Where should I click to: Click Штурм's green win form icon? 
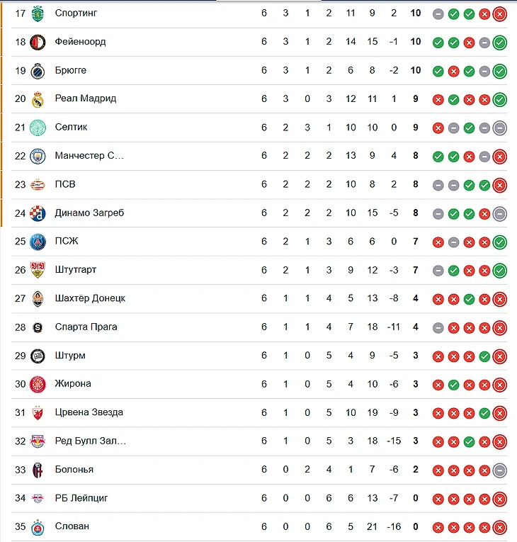click(484, 356)
